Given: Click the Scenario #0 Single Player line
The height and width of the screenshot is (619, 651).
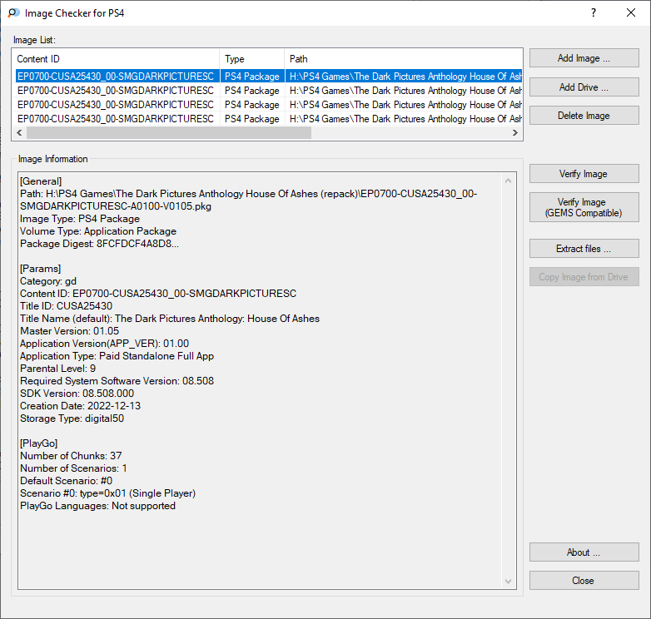Looking at the screenshot, I should pyautogui.click(x=108, y=493).
